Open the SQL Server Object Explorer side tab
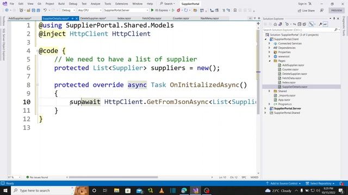Screen dimensions: 348x195 coord(4,44)
